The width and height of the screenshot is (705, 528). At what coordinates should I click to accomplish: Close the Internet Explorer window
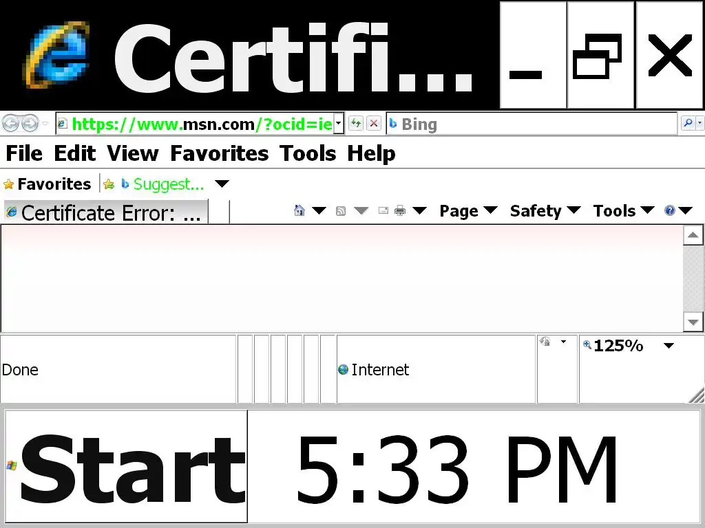pos(670,55)
